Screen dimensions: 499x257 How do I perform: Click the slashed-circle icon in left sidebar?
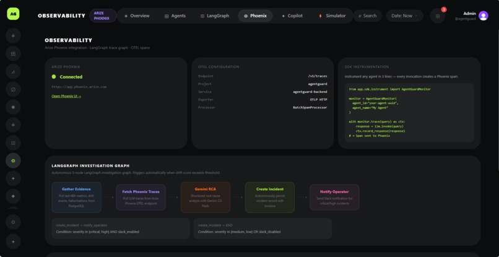[13, 90]
